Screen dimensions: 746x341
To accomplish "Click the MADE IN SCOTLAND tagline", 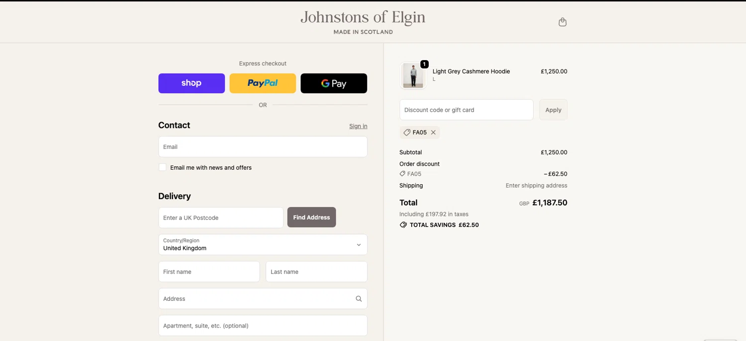I will (x=363, y=32).
